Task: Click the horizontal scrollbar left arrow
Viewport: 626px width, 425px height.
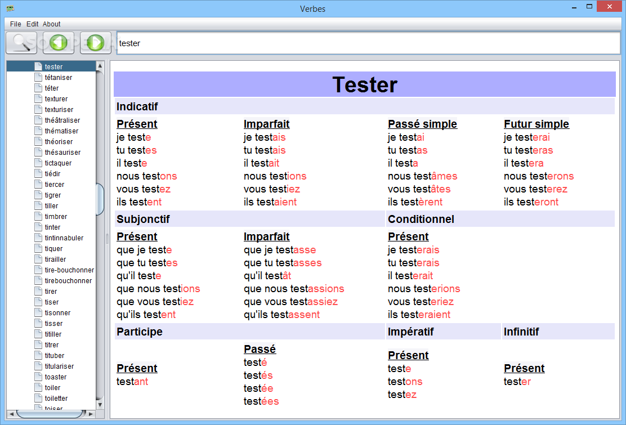Action: 11,414
